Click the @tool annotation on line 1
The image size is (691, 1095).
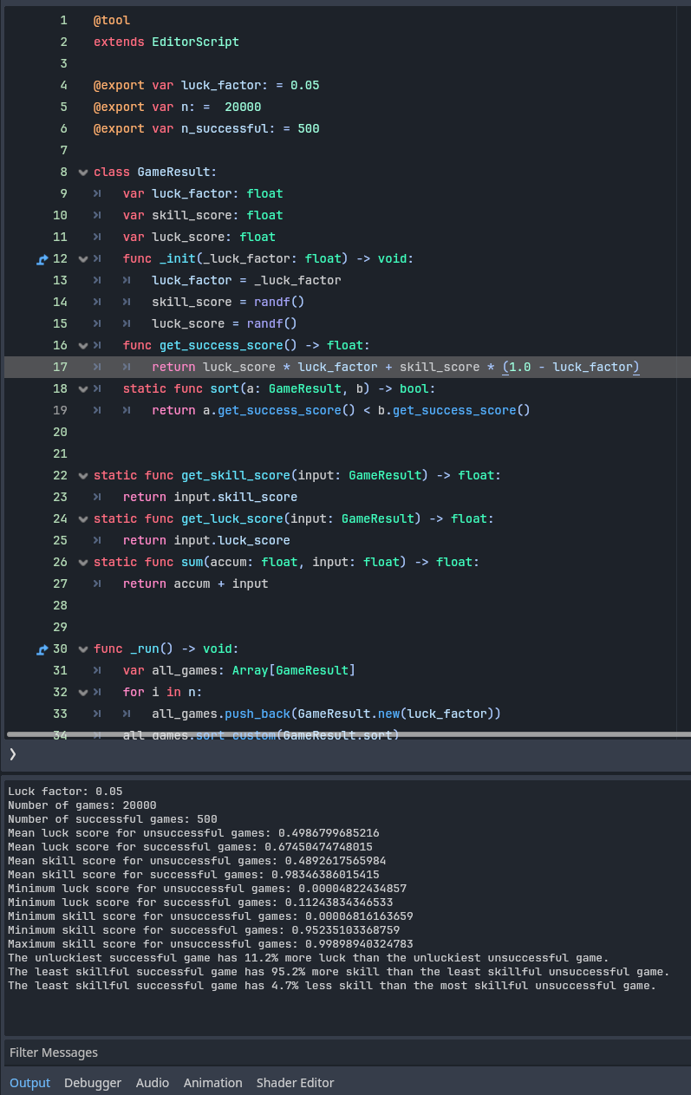click(112, 20)
